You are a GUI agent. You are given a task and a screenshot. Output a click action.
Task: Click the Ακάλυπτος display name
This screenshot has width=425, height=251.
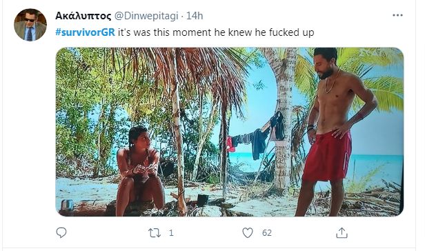tap(83, 16)
